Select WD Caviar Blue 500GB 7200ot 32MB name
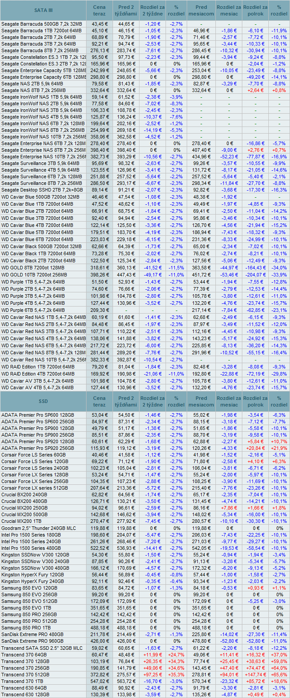The width and height of the screenshot is (290, 698). pyautogui.click(x=41, y=197)
